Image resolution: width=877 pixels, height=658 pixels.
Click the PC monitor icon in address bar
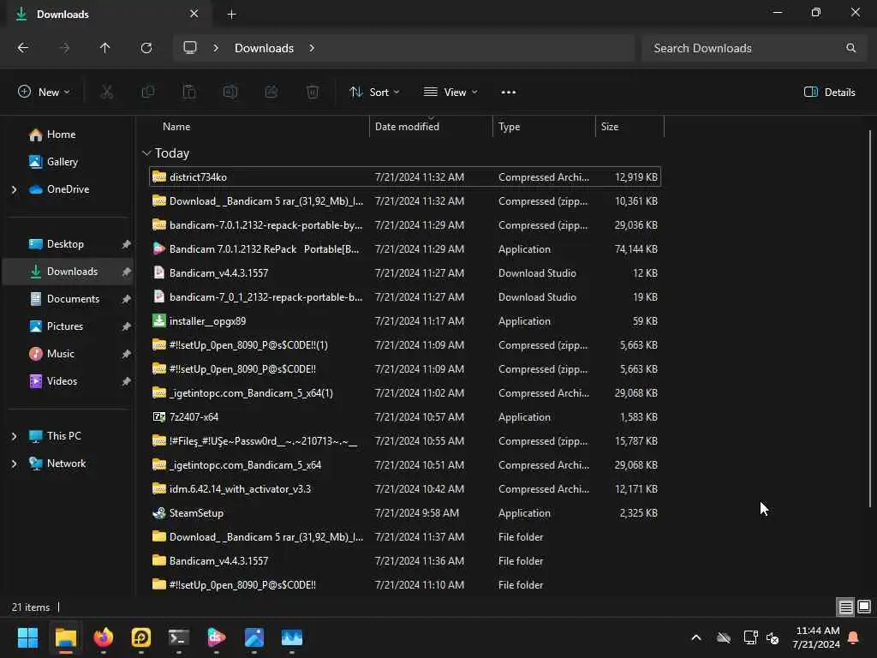tap(190, 48)
